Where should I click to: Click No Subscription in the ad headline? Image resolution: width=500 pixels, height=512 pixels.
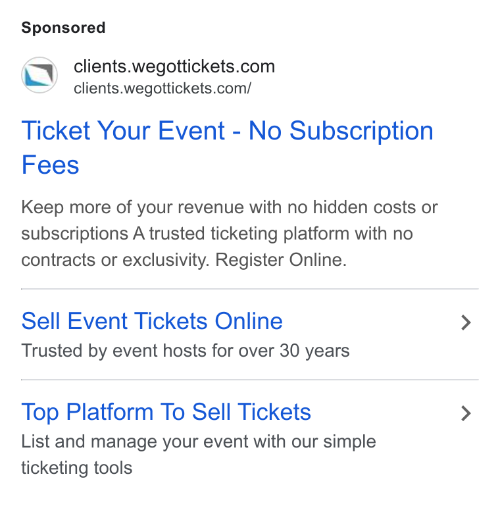(x=341, y=130)
